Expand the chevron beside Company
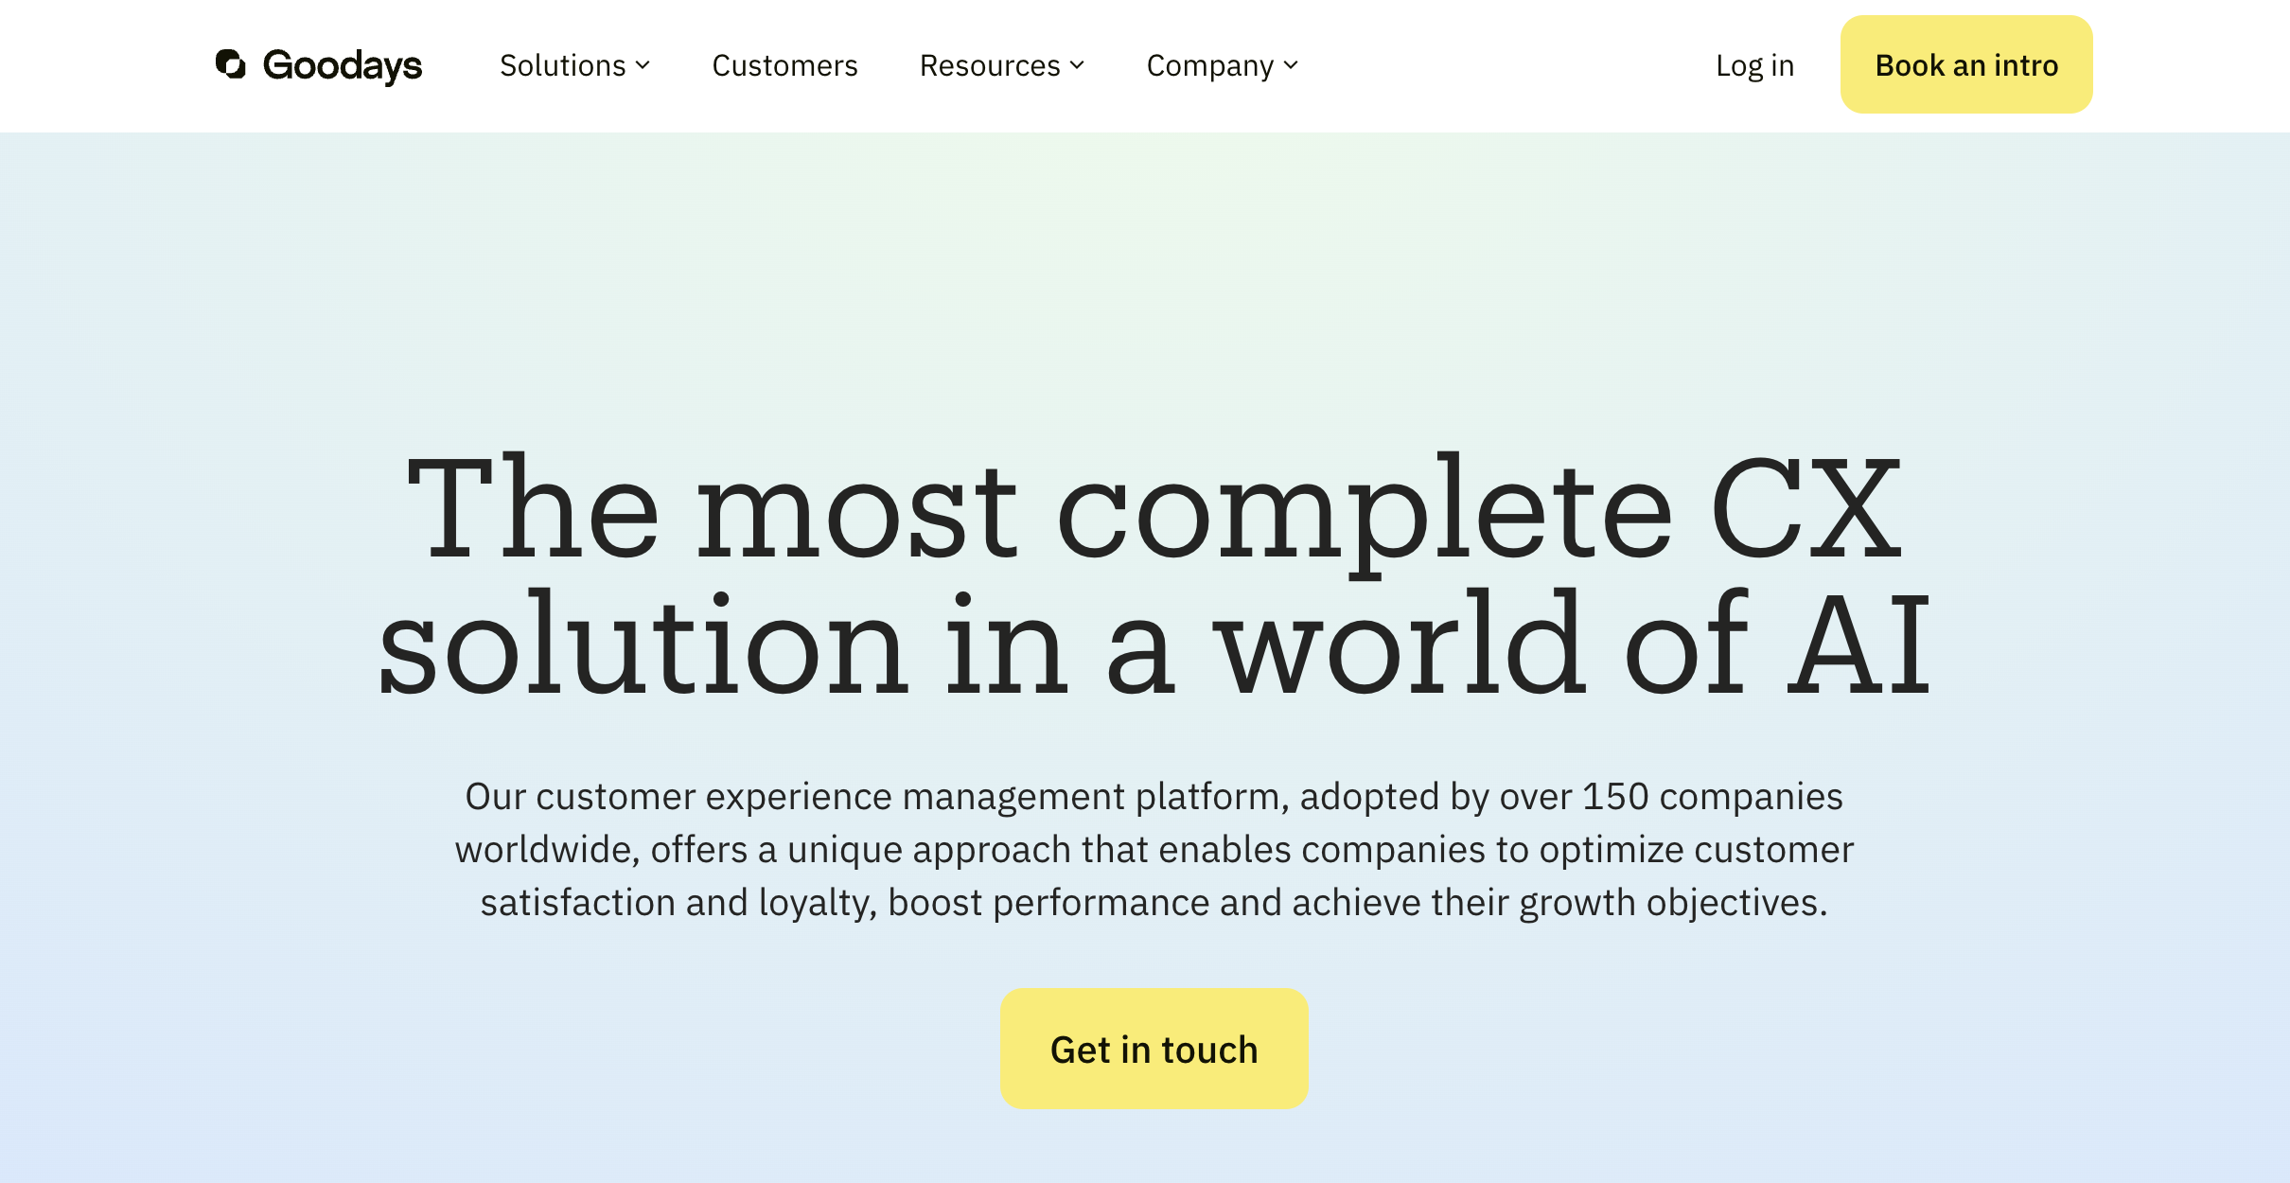Viewport: 2290px width, 1183px height. pyautogui.click(x=1292, y=65)
